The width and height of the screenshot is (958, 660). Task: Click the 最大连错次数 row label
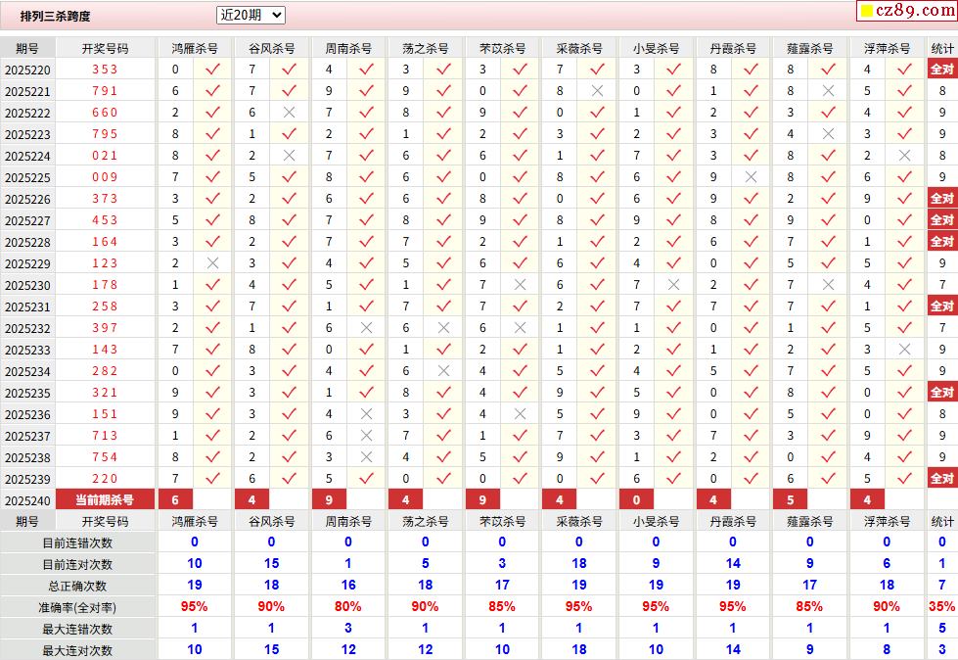(x=77, y=629)
